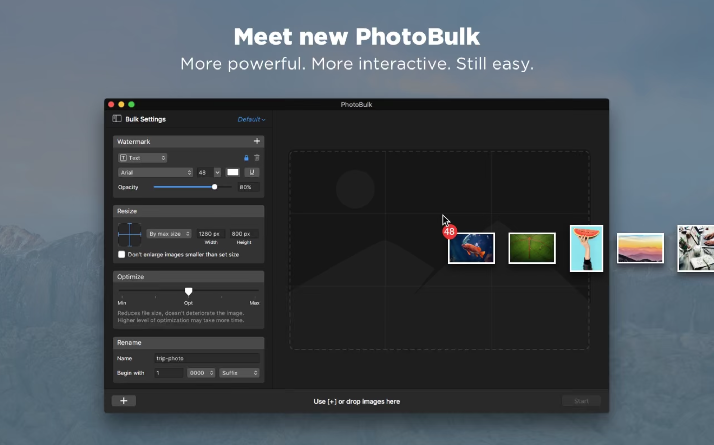Click the white watermark color swatch
Viewport: 714px width, 445px height.
[233, 172]
